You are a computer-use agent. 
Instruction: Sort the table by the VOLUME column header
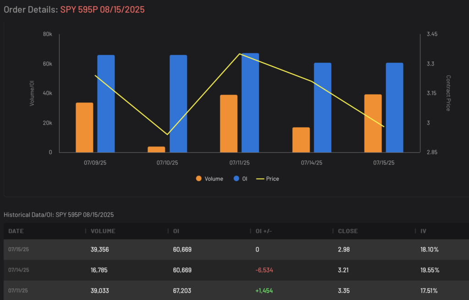[x=103, y=231]
